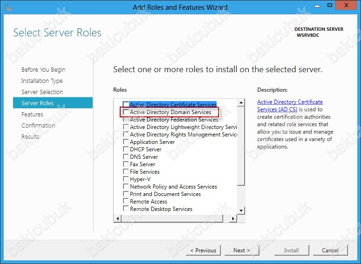Screen dimensions: 361x264
Task: Open the Results step
Action: pyautogui.click(x=30, y=136)
